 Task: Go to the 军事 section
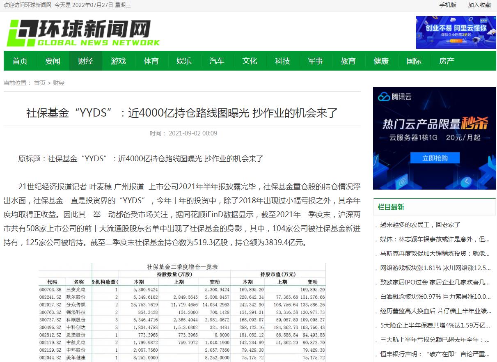[316, 61]
